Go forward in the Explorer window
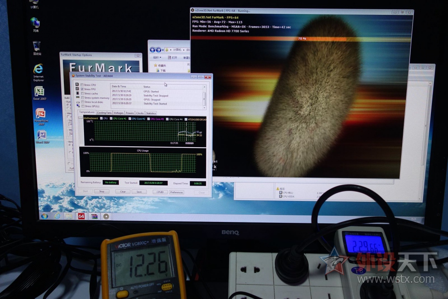The height and width of the screenshot is (299, 448). (x=158, y=50)
